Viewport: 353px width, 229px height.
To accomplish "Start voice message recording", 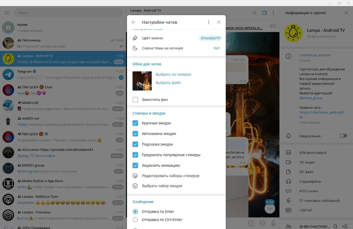I will pos(273,223).
